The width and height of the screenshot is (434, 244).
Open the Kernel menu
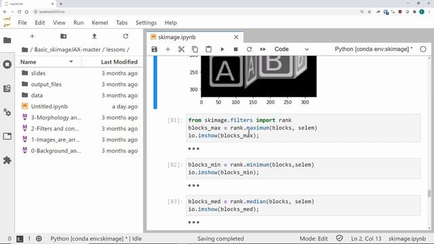(100, 22)
